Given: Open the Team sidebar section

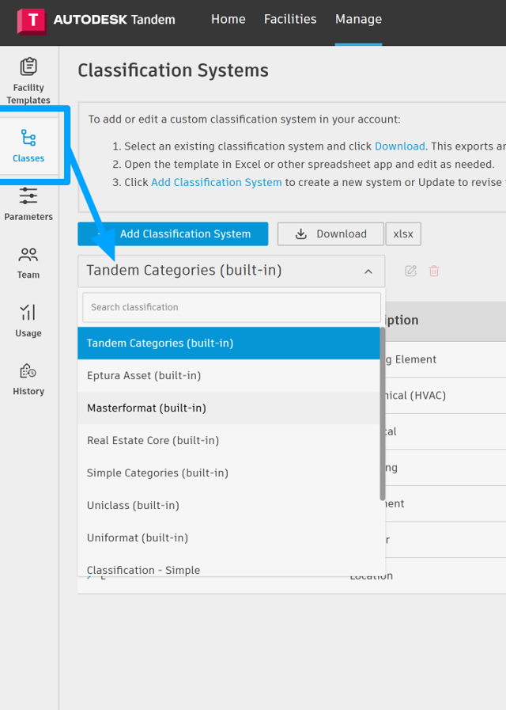Looking at the screenshot, I should (28, 263).
